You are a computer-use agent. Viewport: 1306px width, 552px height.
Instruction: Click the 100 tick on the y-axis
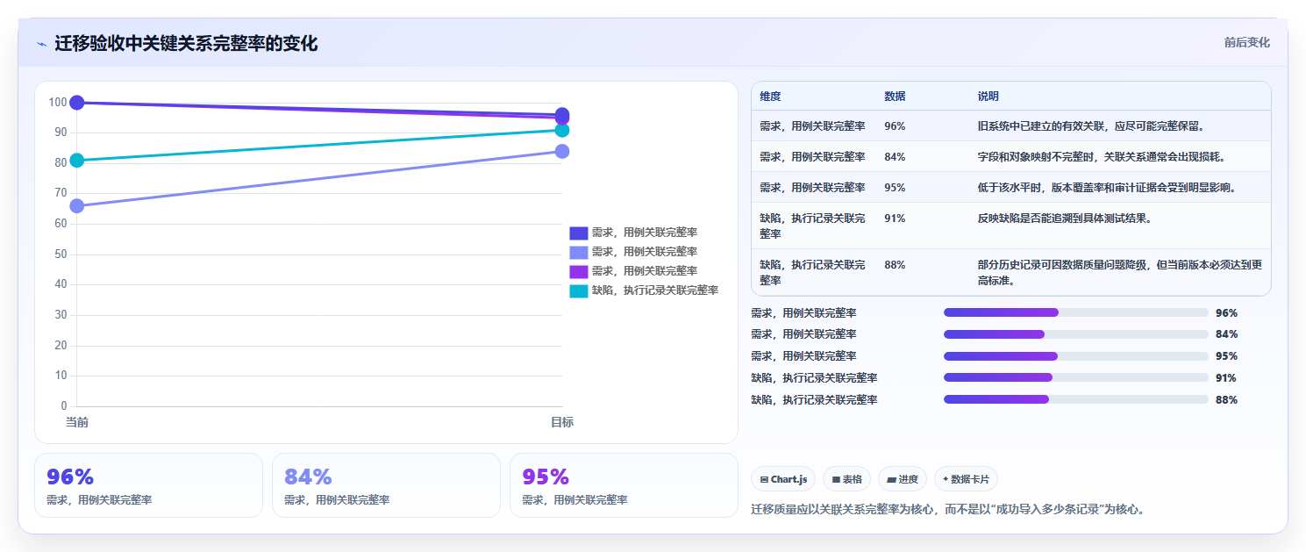(x=58, y=102)
